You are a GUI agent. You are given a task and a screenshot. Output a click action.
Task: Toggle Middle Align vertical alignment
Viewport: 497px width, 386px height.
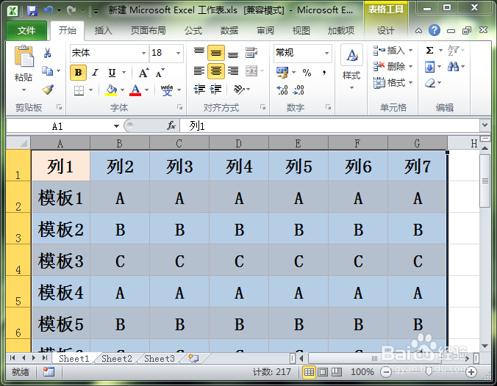(x=216, y=53)
